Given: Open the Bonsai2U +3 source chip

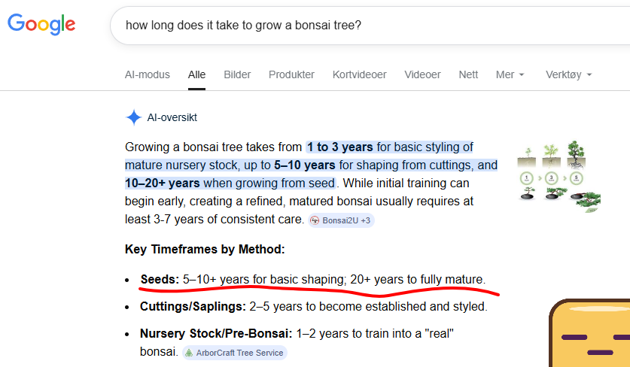Looking at the screenshot, I should pos(341,220).
